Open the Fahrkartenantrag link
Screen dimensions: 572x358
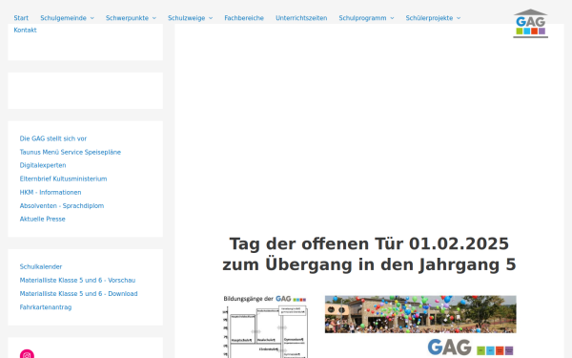46,307
